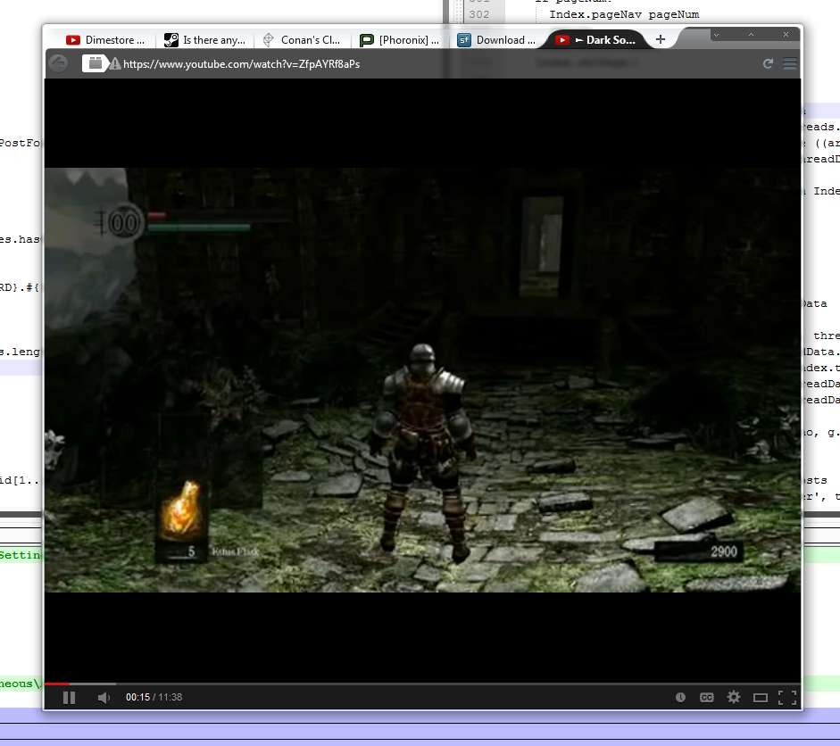
Task: Open the player settings gear
Action: [x=734, y=697]
